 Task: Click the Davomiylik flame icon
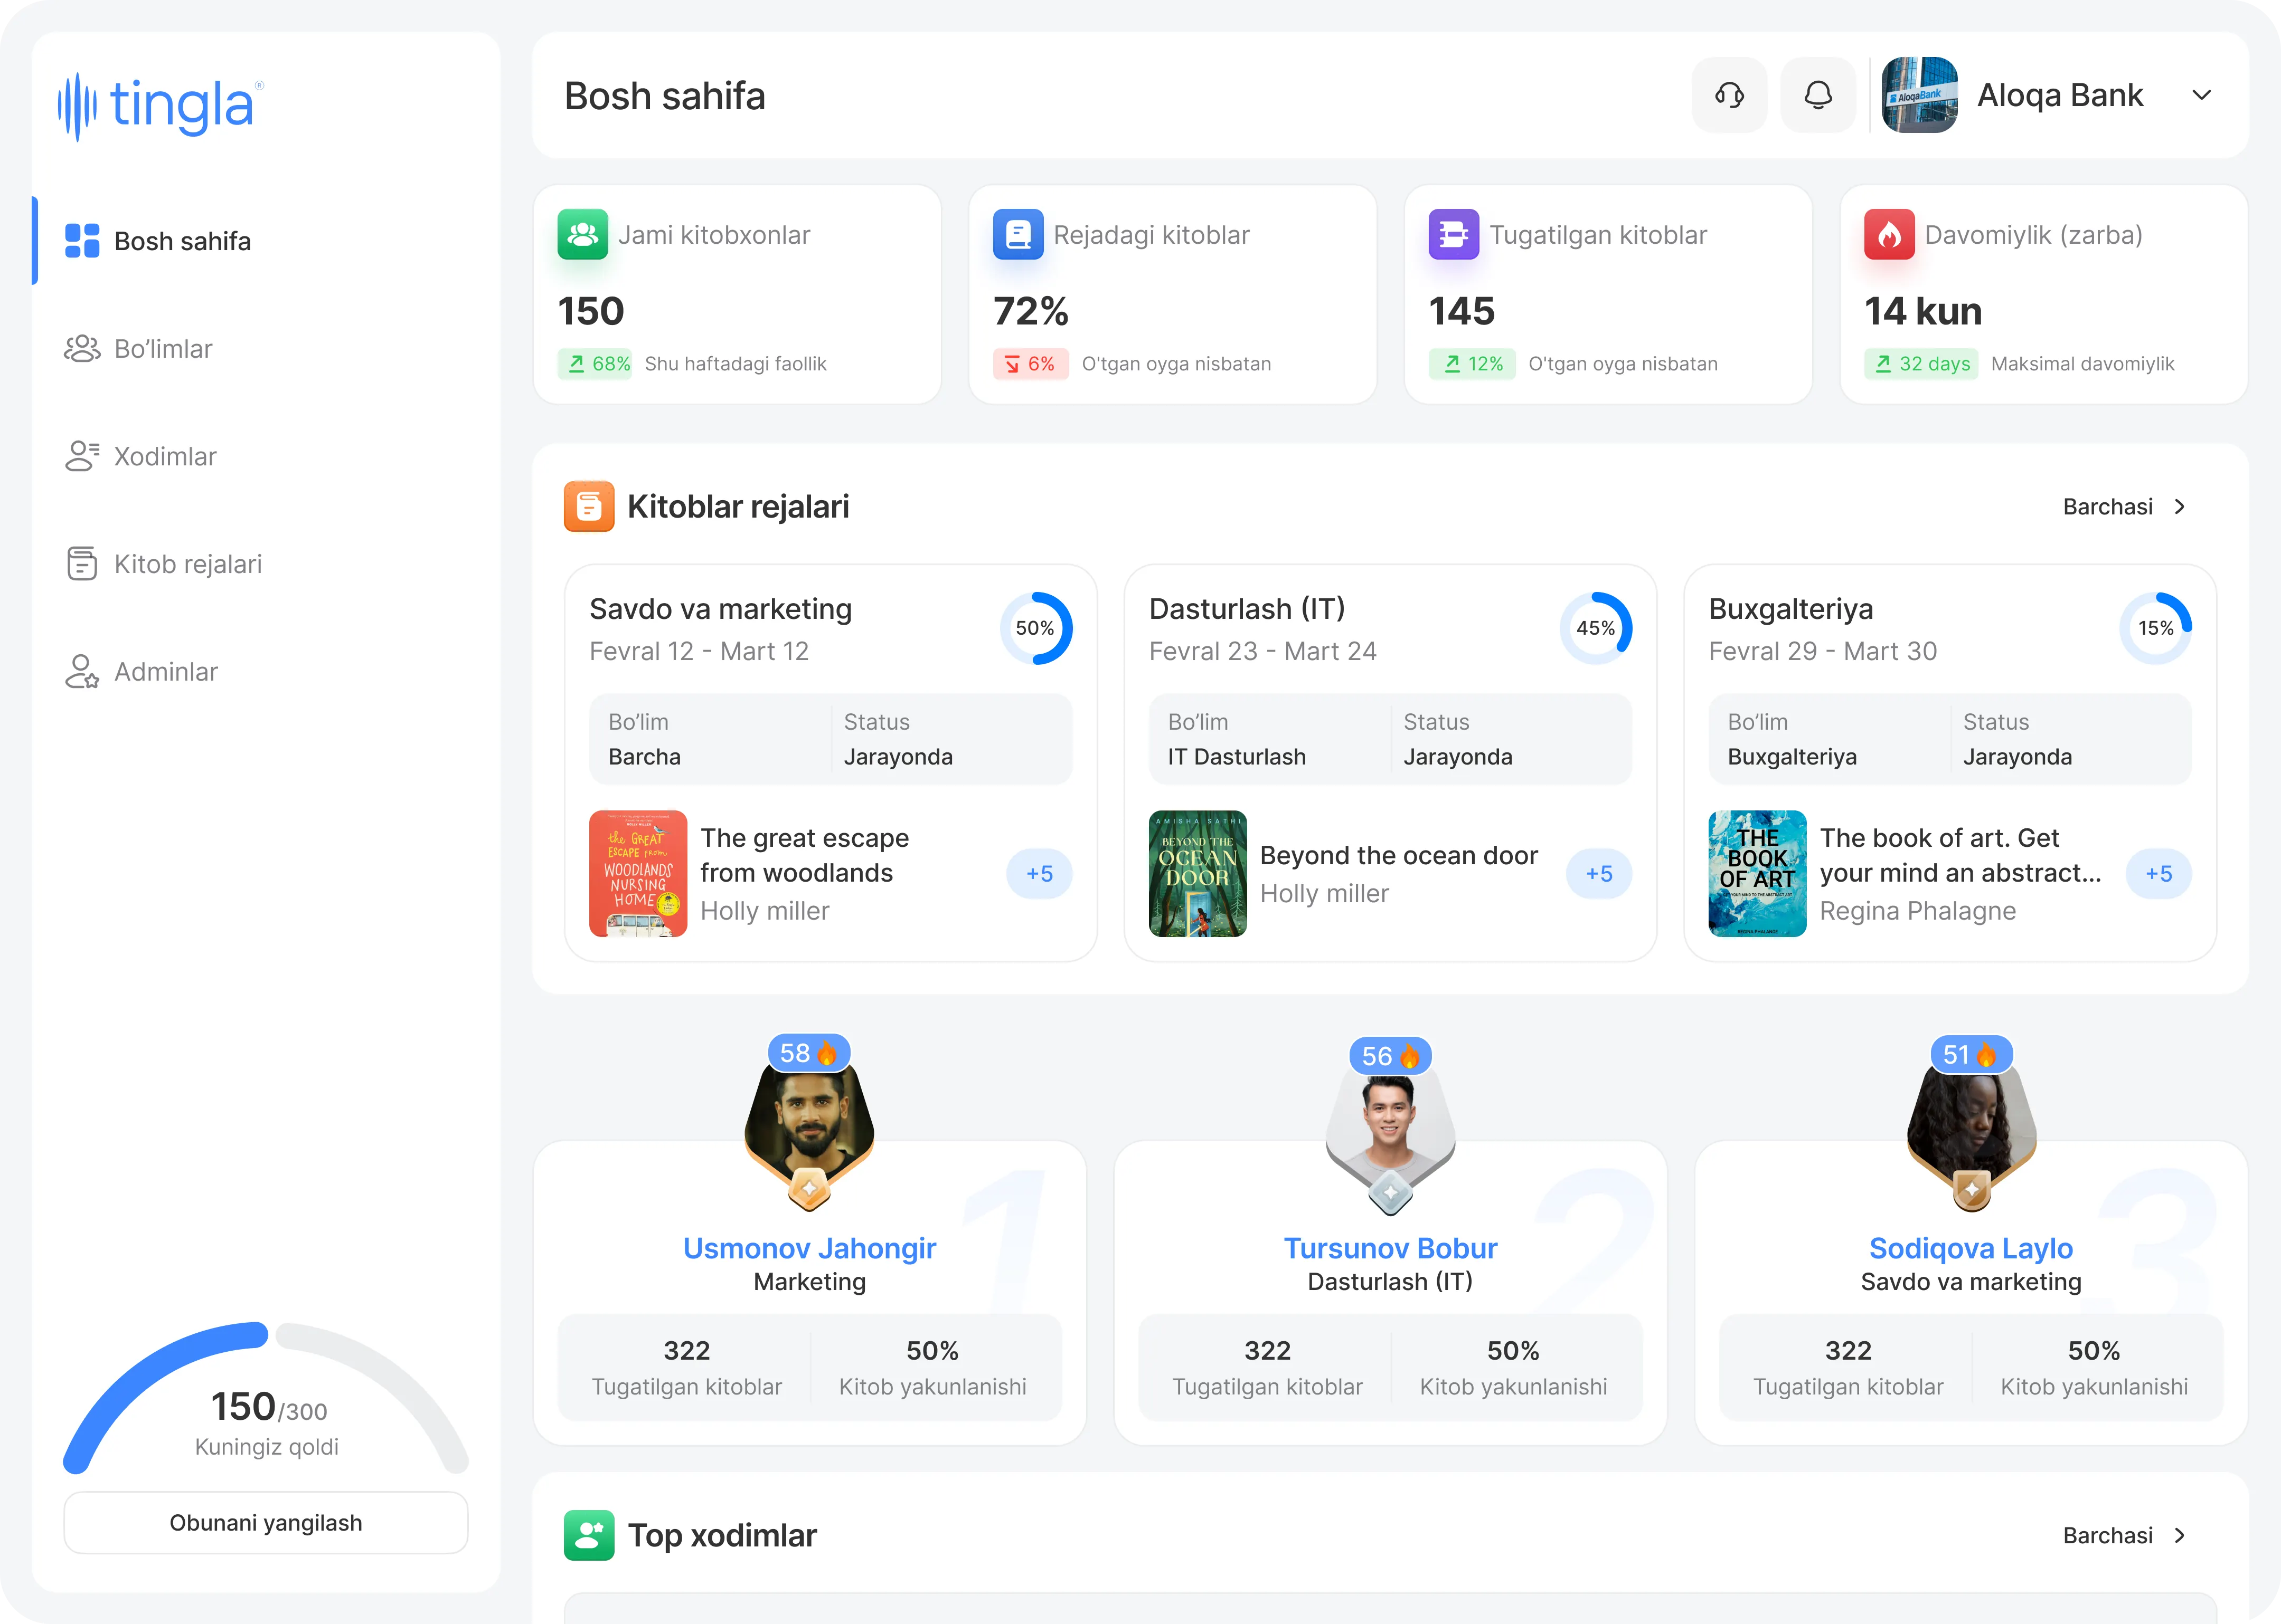[x=1889, y=234]
